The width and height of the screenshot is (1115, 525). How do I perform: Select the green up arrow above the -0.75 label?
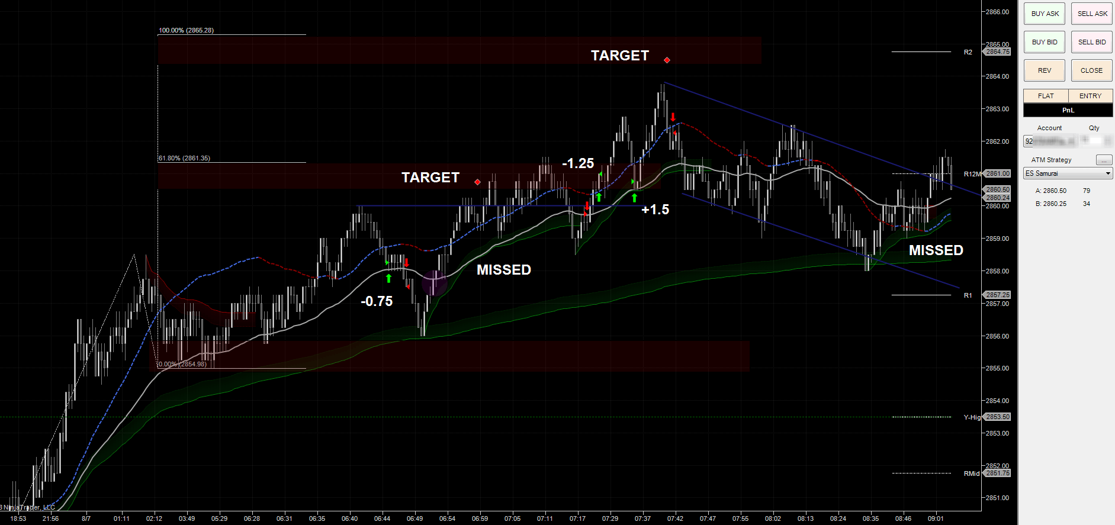[x=388, y=278]
